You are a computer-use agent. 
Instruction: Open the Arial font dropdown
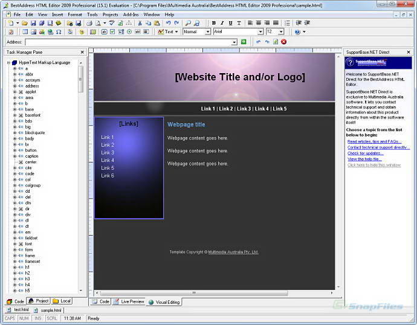click(x=260, y=32)
